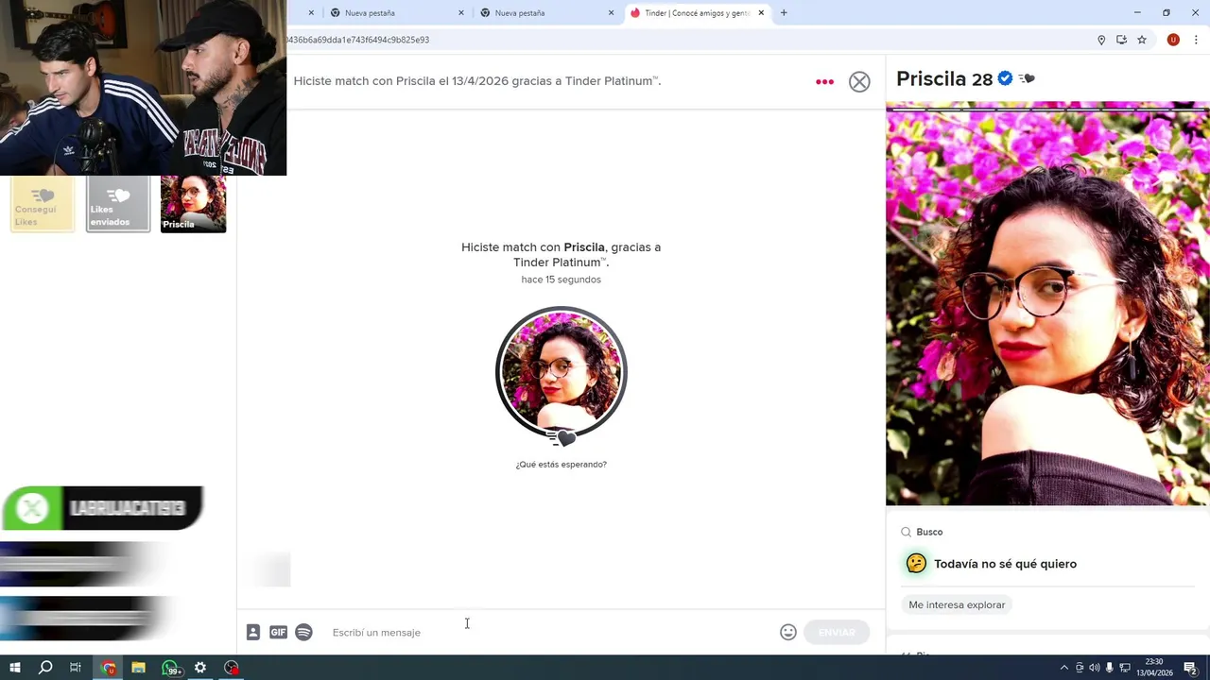Open the contact card share icon
The width and height of the screenshot is (1210, 680).
point(253,633)
